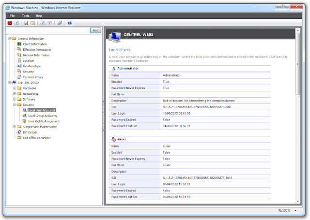Screen dimensions: 310x220
Task: Open the File menu
Action: tap(12, 16)
